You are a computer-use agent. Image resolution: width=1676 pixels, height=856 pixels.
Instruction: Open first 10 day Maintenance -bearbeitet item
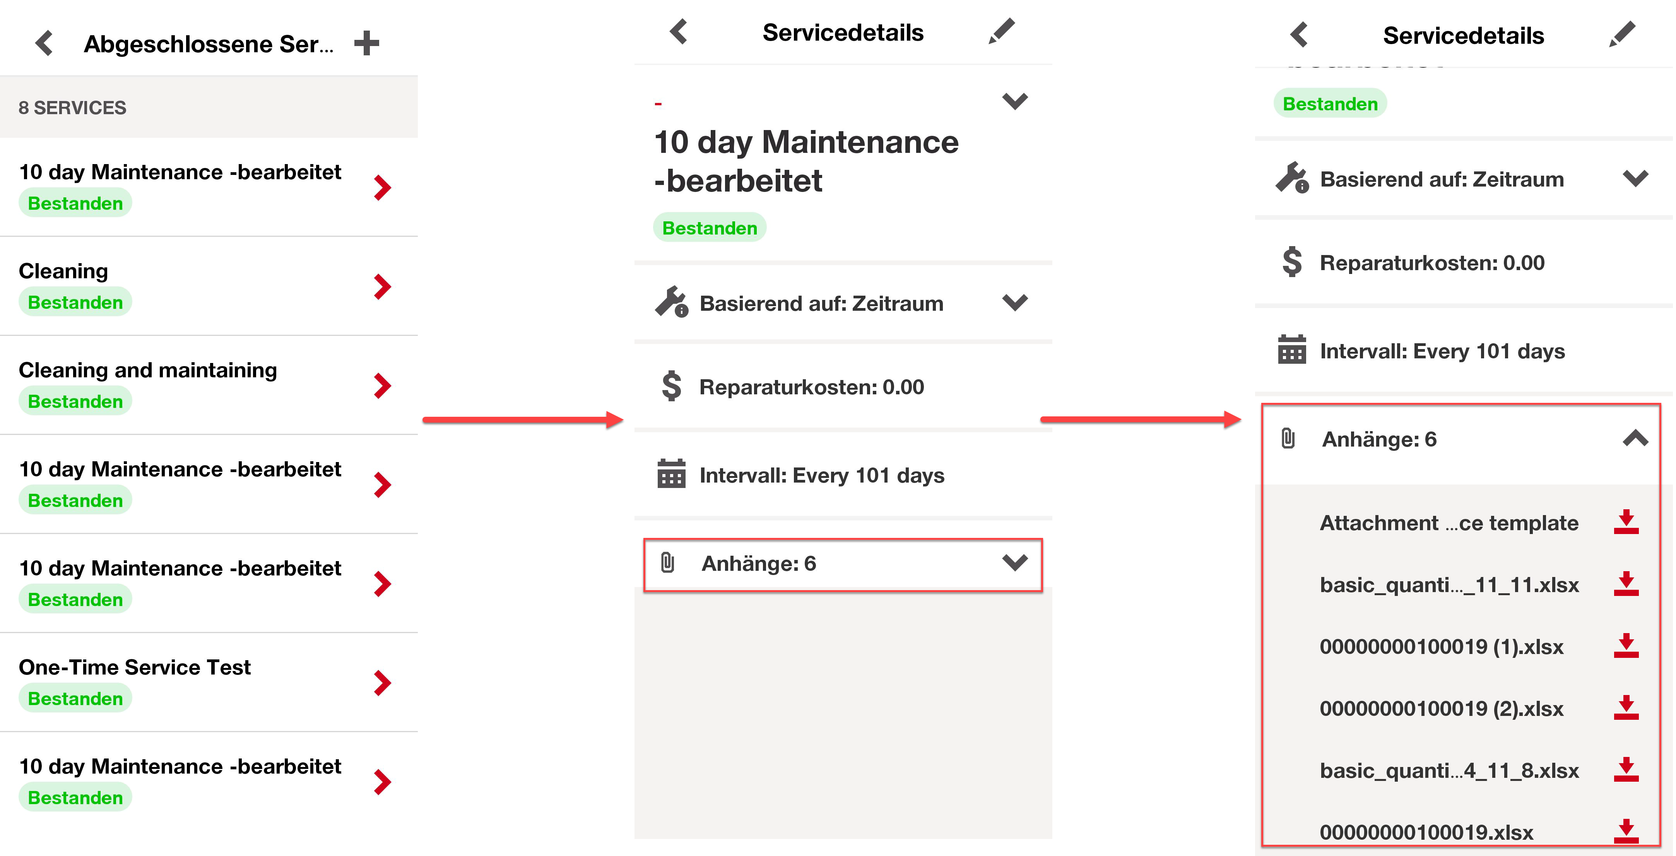pos(209,187)
